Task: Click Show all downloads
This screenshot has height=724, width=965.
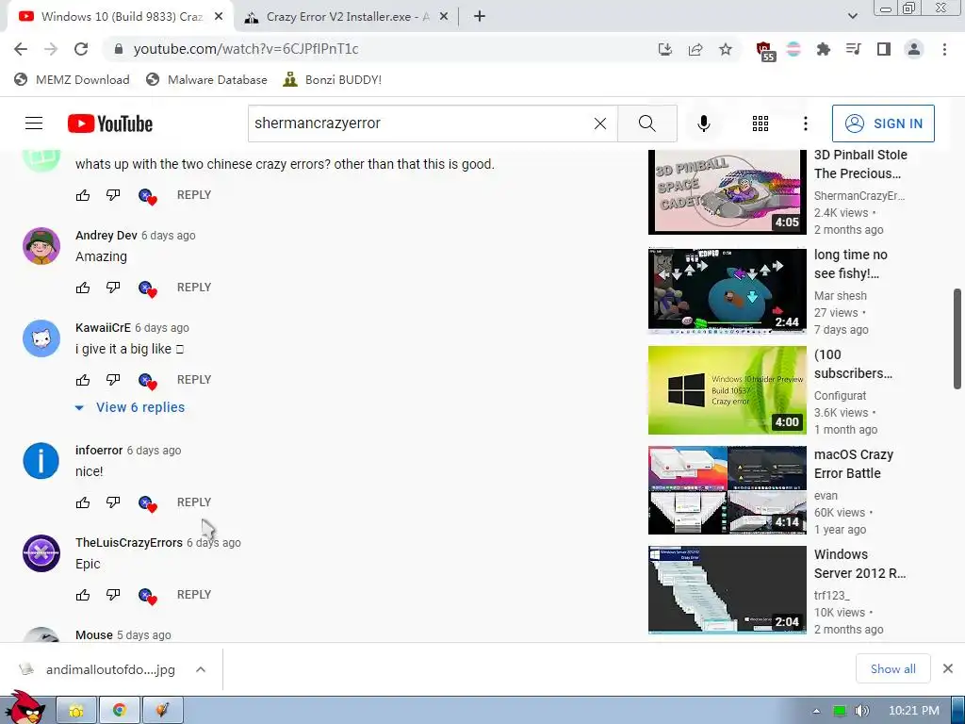Action: coord(892,668)
